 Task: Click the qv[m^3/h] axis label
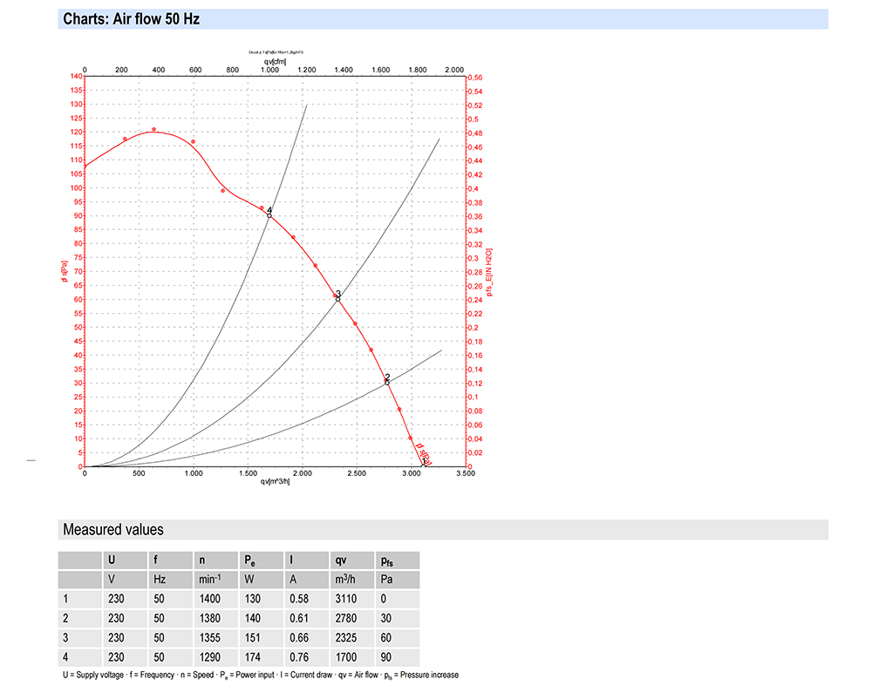pos(275,481)
